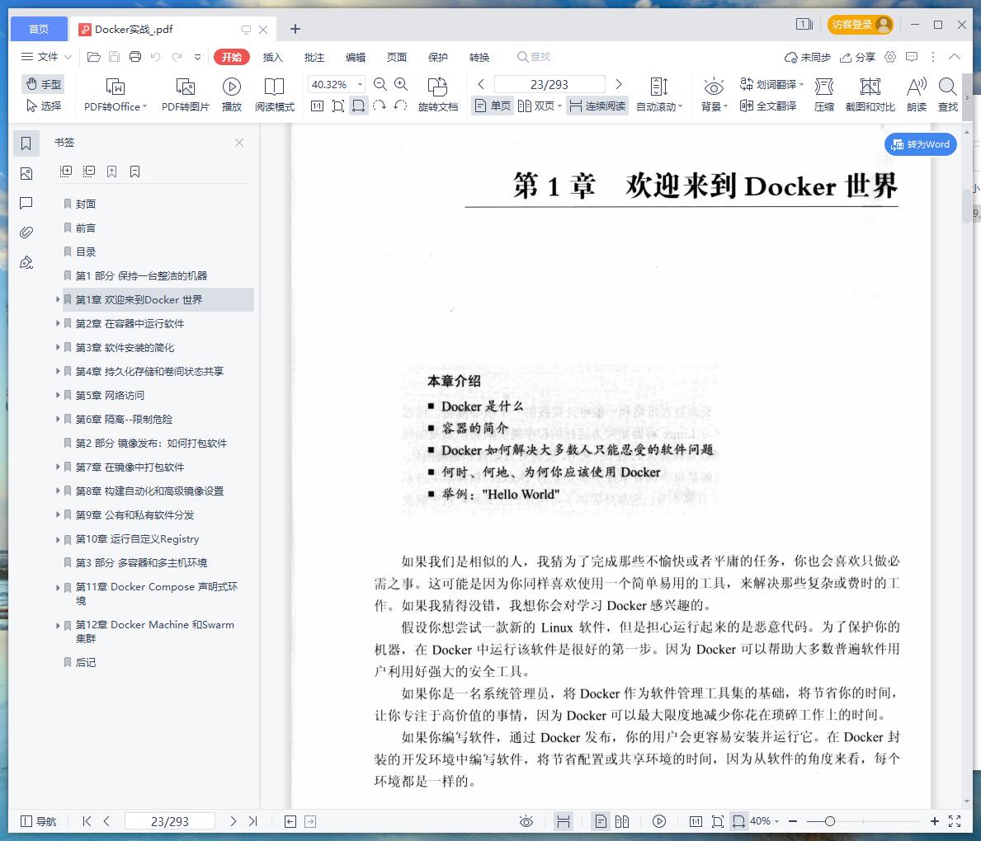Expand 第5章 网络访问 bookmark
The height and width of the screenshot is (841, 981).
tap(58, 395)
